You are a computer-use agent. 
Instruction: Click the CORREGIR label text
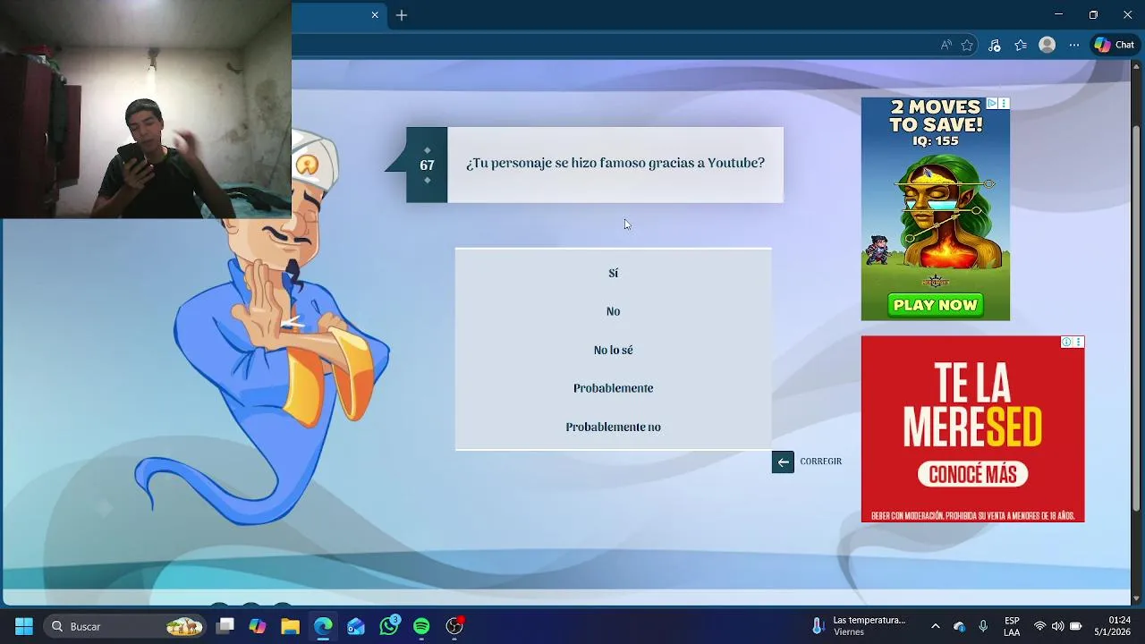click(820, 462)
